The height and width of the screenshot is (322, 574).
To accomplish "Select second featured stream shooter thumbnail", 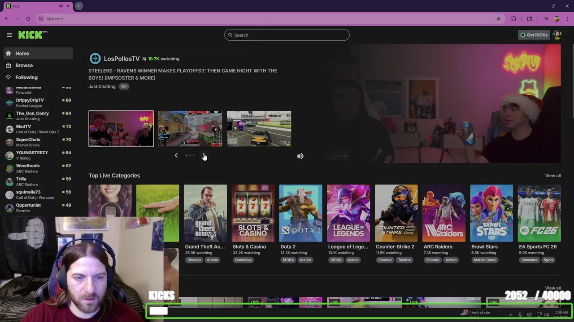I will [190, 129].
